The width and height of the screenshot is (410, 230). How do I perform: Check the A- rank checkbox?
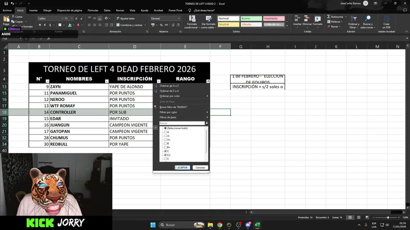(x=166, y=136)
